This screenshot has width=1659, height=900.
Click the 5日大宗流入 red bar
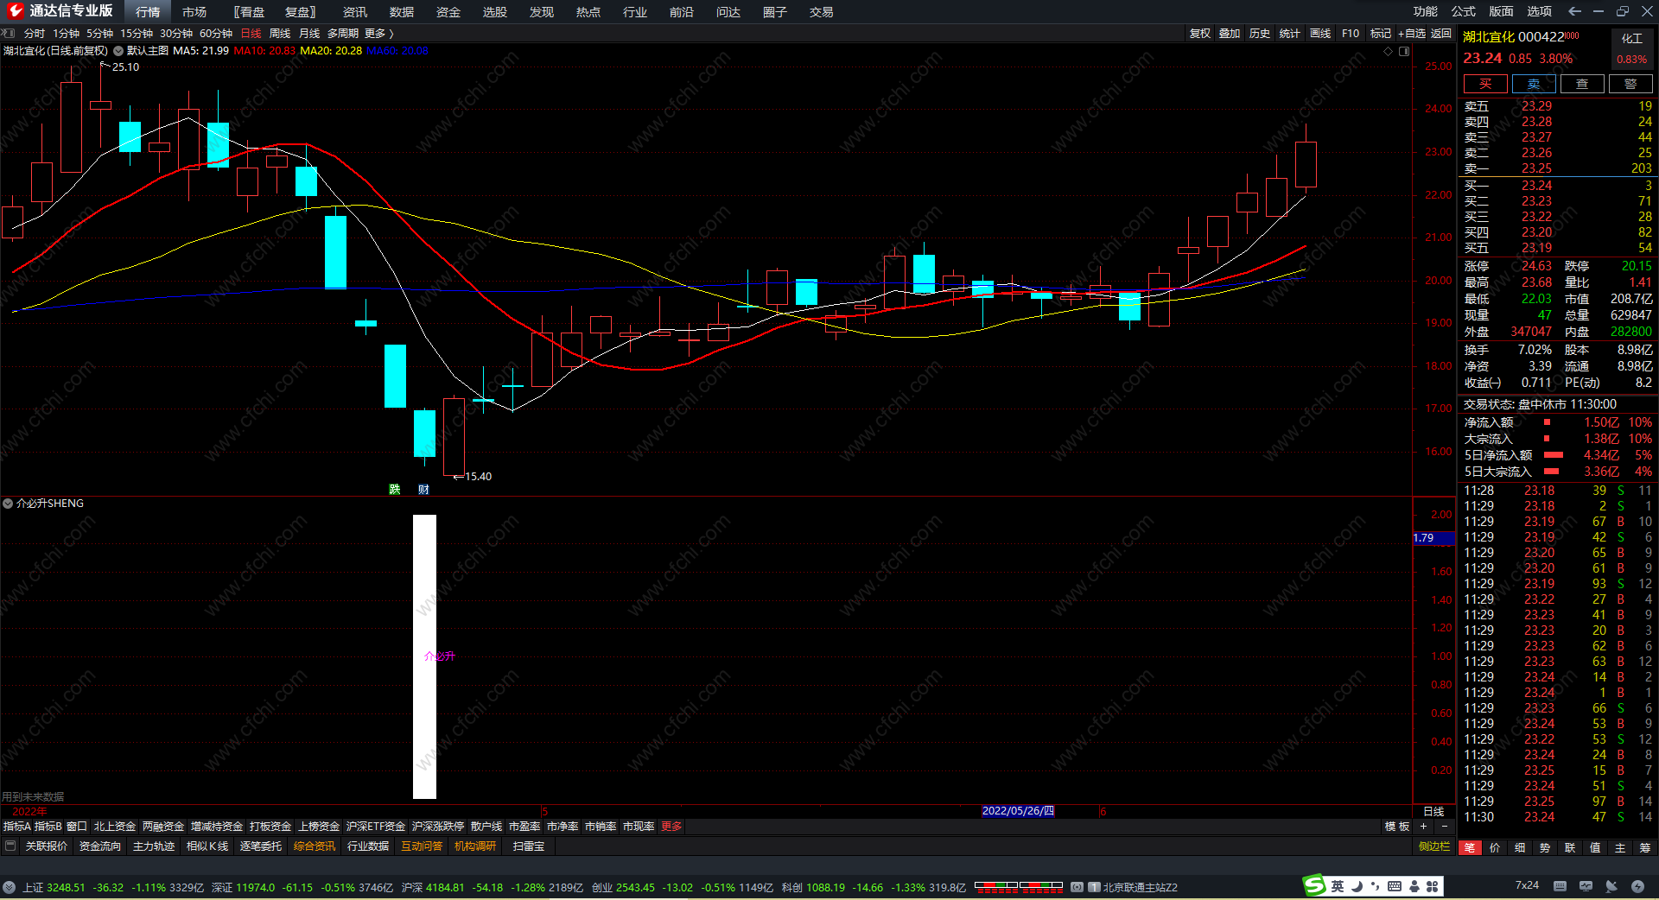tap(1552, 472)
